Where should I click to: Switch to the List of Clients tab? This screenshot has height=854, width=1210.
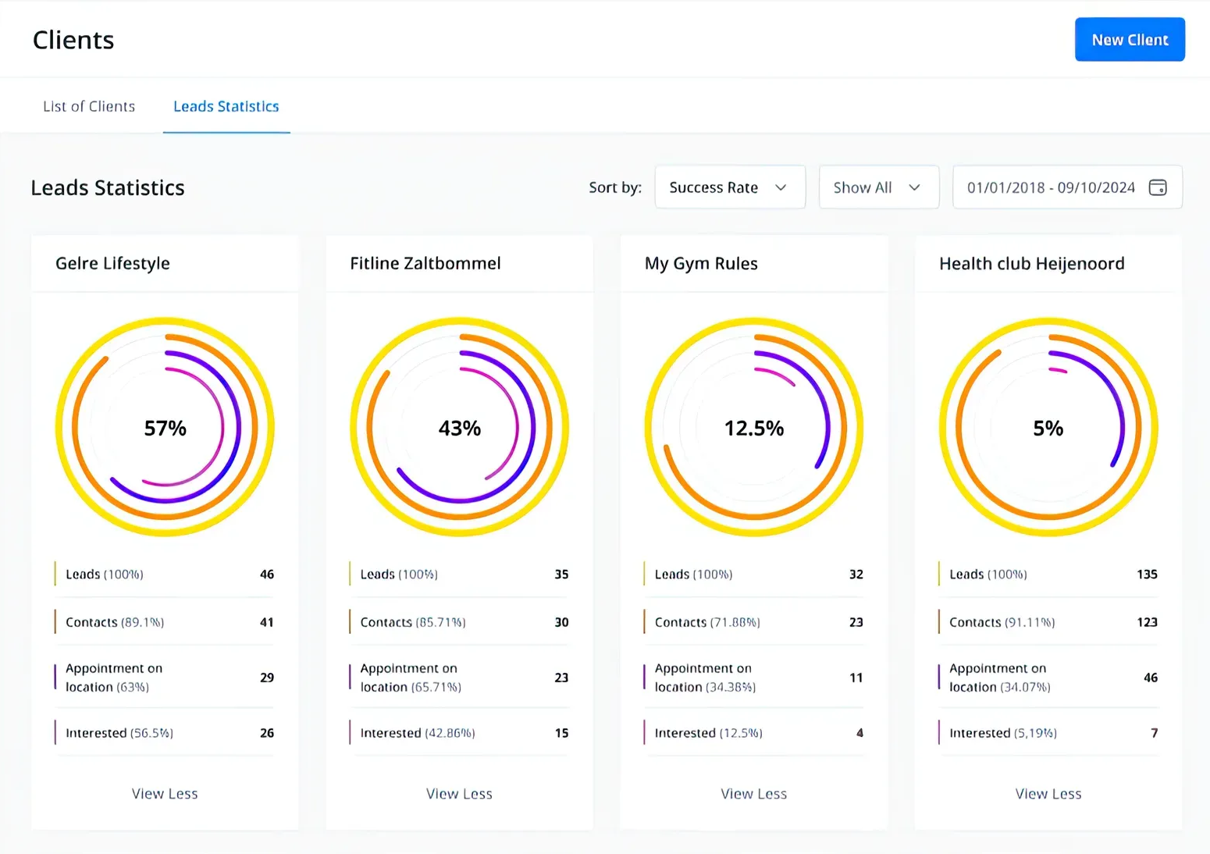89,106
